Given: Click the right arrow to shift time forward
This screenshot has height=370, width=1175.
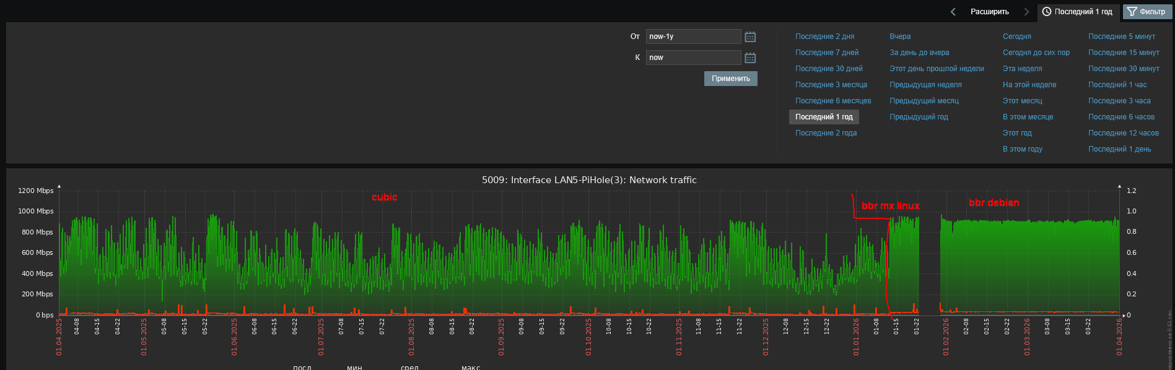Looking at the screenshot, I should click(1026, 12).
